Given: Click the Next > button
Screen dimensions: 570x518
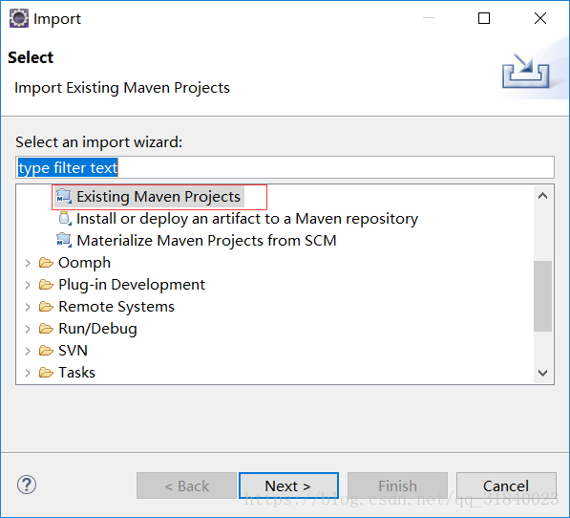Looking at the screenshot, I should (288, 486).
